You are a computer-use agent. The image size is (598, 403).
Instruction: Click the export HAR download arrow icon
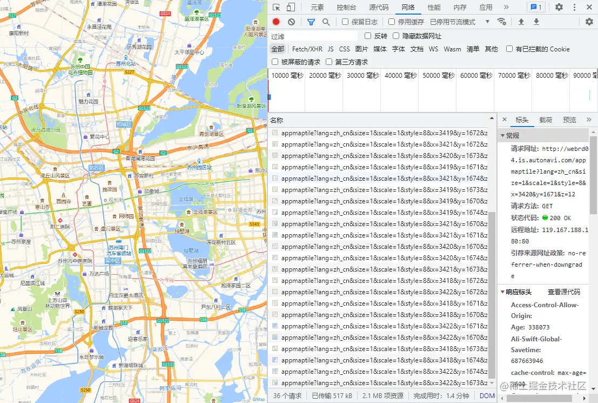tap(535, 22)
